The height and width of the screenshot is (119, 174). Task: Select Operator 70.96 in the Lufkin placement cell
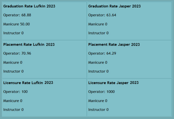(17, 53)
